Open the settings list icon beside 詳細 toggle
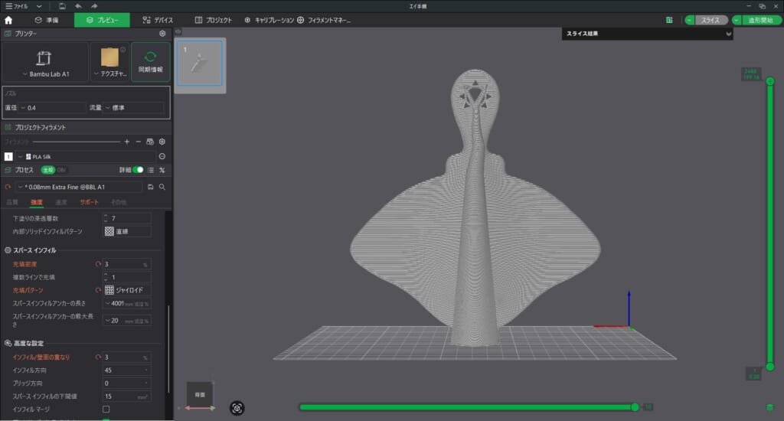784x421 pixels. click(x=151, y=170)
